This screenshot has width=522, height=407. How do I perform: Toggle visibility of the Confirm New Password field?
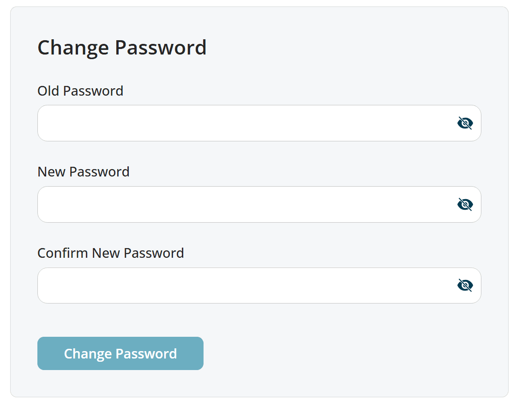[x=464, y=286]
